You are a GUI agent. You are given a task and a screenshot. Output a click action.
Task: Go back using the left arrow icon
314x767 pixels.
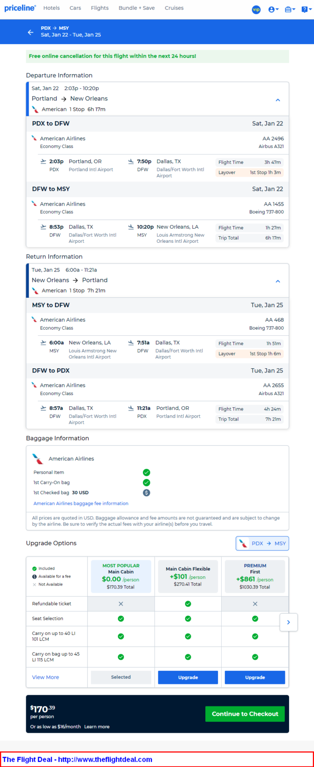(x=30, y=32)
